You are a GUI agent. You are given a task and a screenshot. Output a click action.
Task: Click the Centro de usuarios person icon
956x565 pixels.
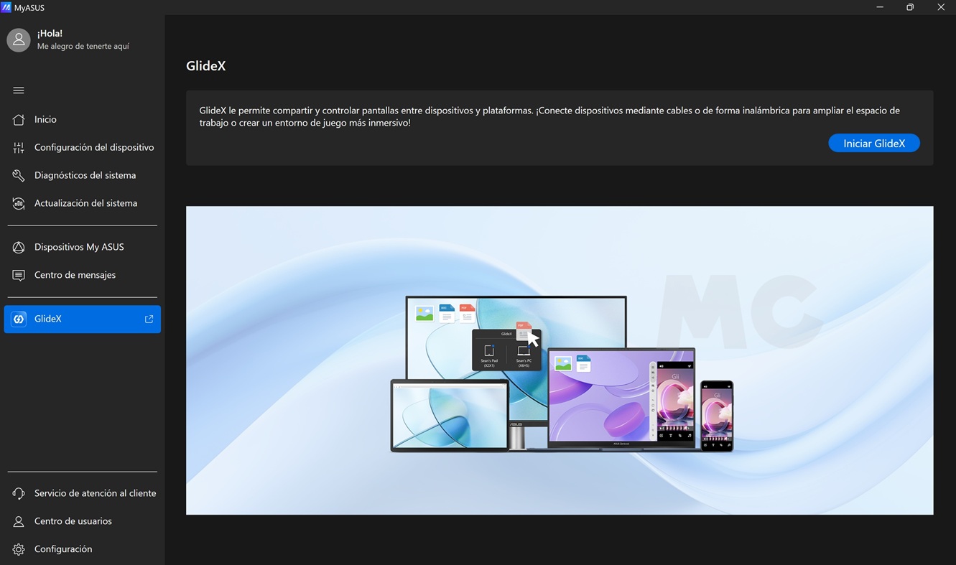click(x=19, y=522)
